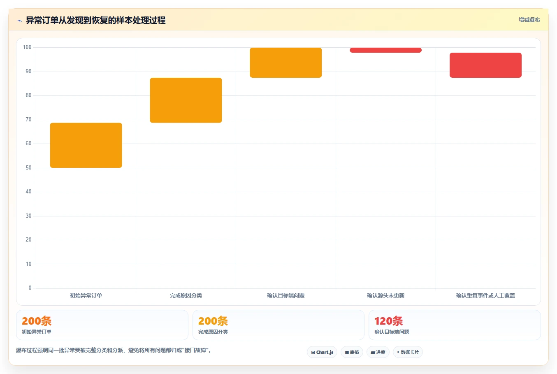Screen dimensions: 557x374
Task: Click the footer note about 接口故障
Action: (114, 351)
